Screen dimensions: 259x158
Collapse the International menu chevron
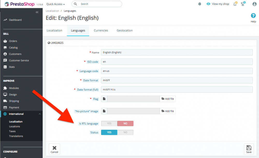coord(40,114)
